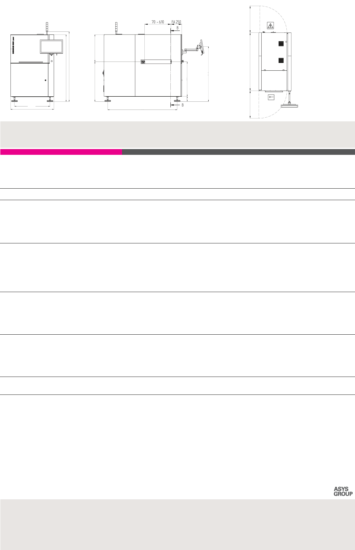355x550 pixels.
Task: Click the ASYS GROUP logo
Action: click(343, 491)
